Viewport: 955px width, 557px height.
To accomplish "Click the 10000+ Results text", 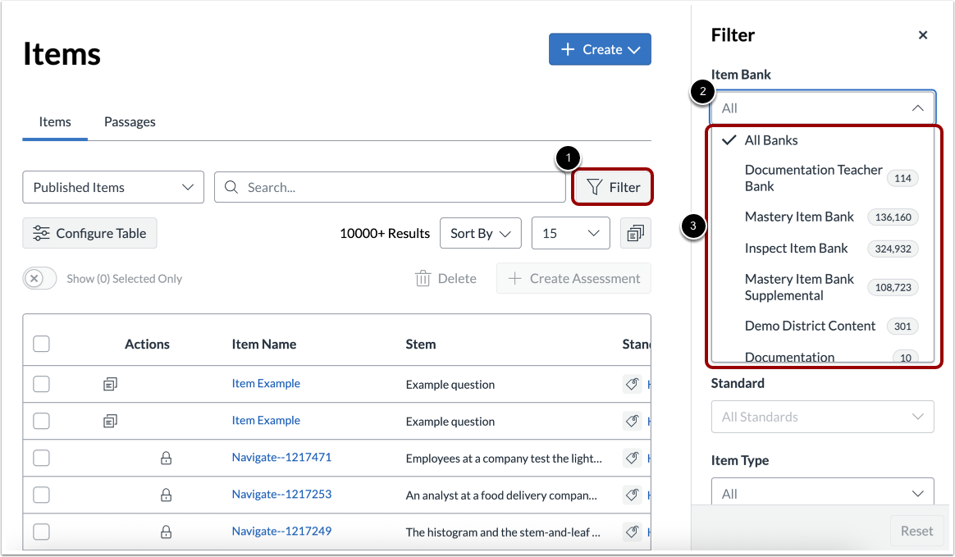I will [x=385, y=233].
